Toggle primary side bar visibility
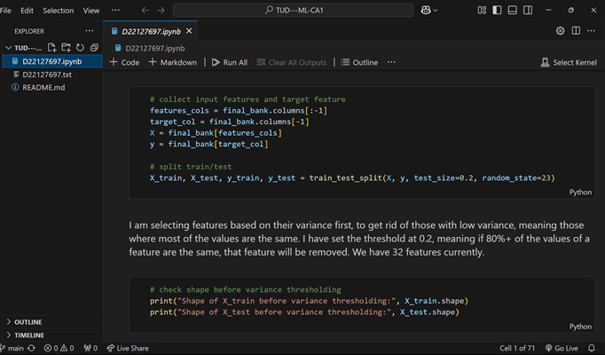 click(x=497, y=11)
